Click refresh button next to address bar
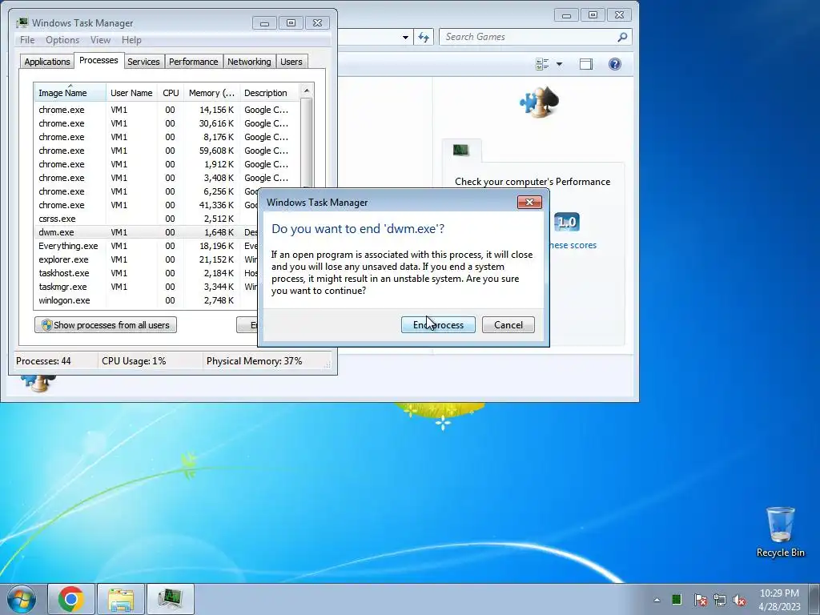The width and height of the screenshot is (820, 615). coord(424,37)
